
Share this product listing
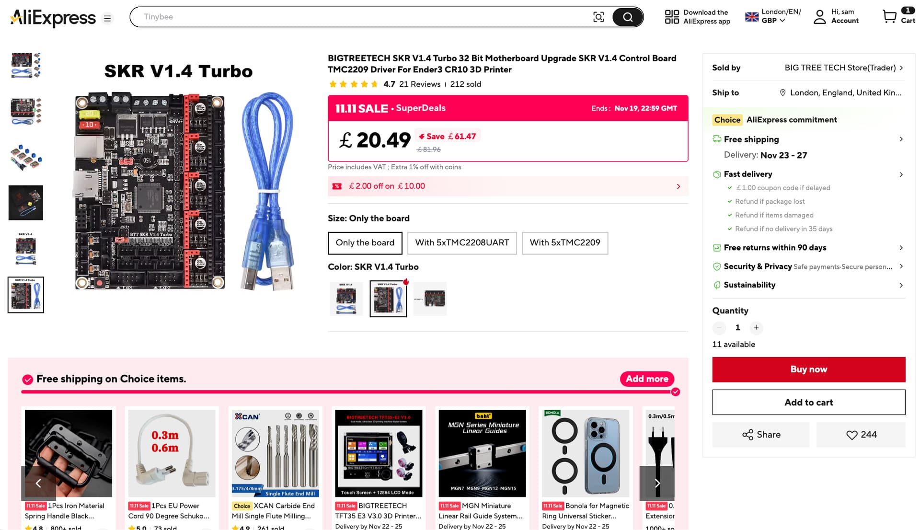761,435
